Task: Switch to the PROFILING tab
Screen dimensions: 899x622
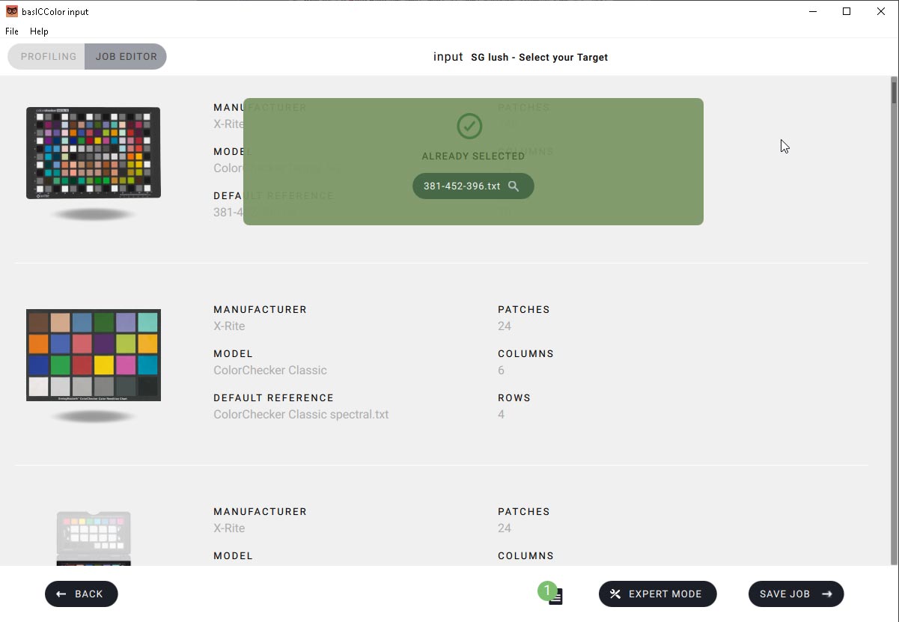Action: tap(47, 57)
